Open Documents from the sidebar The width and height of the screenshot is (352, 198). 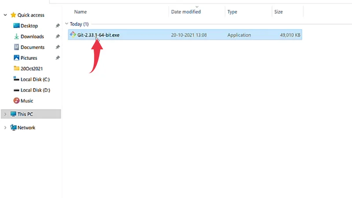(x=32, y=47)
